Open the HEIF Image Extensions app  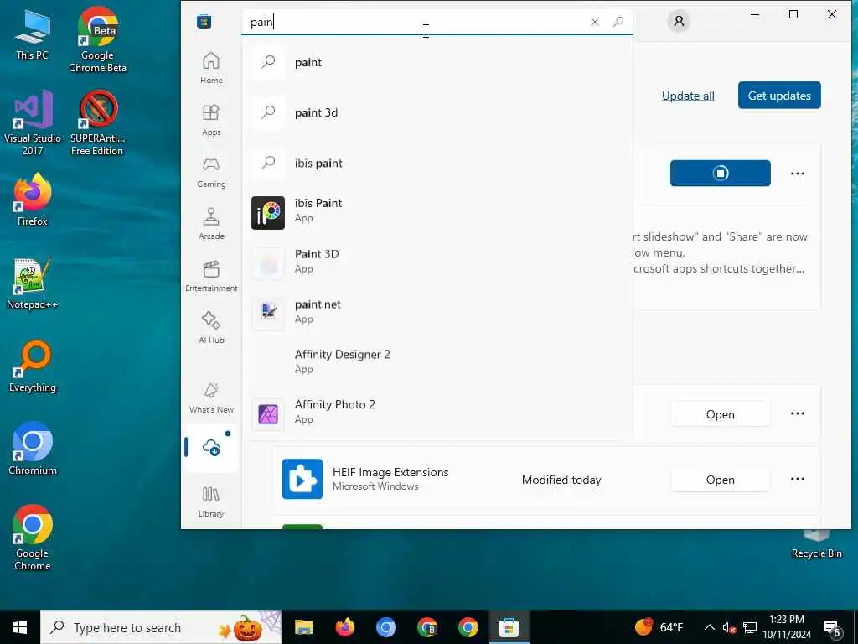[720, 480]
